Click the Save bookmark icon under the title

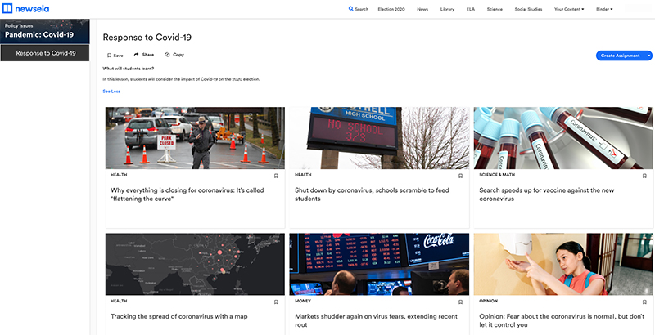110,55
